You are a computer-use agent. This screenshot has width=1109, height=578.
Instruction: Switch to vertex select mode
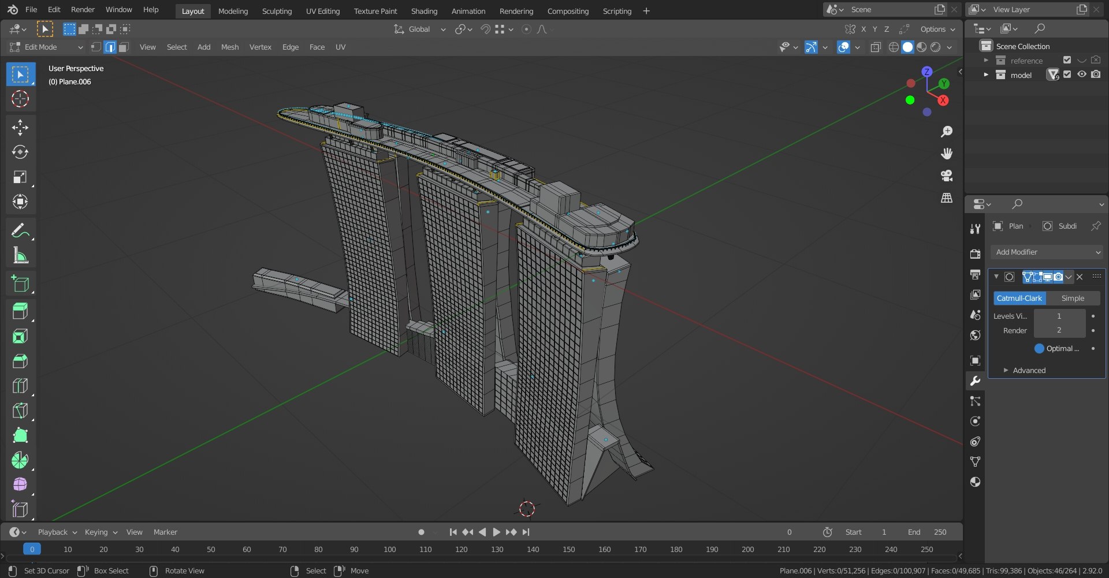click(96, 47)
